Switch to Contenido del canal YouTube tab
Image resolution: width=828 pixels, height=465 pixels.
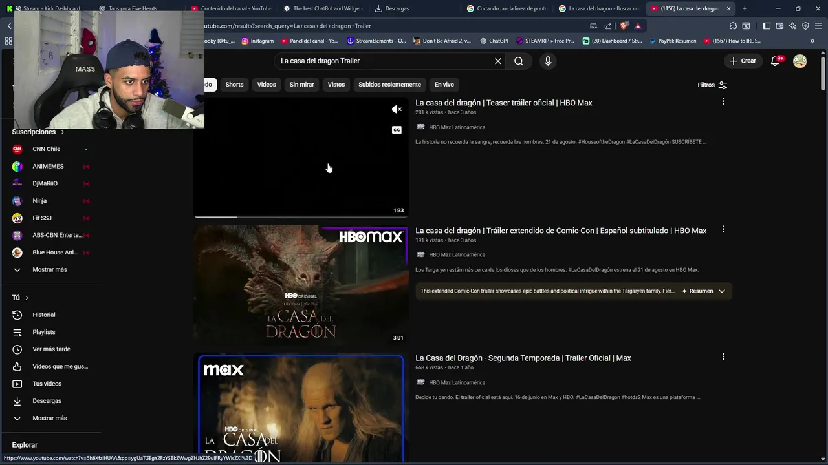pos(232,8)
